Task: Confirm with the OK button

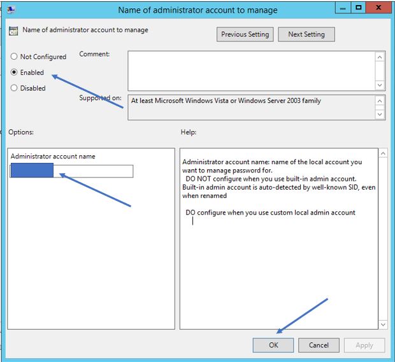Action: coord(273,345)
